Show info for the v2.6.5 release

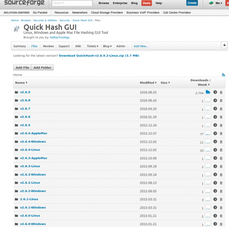pos(215,125)
